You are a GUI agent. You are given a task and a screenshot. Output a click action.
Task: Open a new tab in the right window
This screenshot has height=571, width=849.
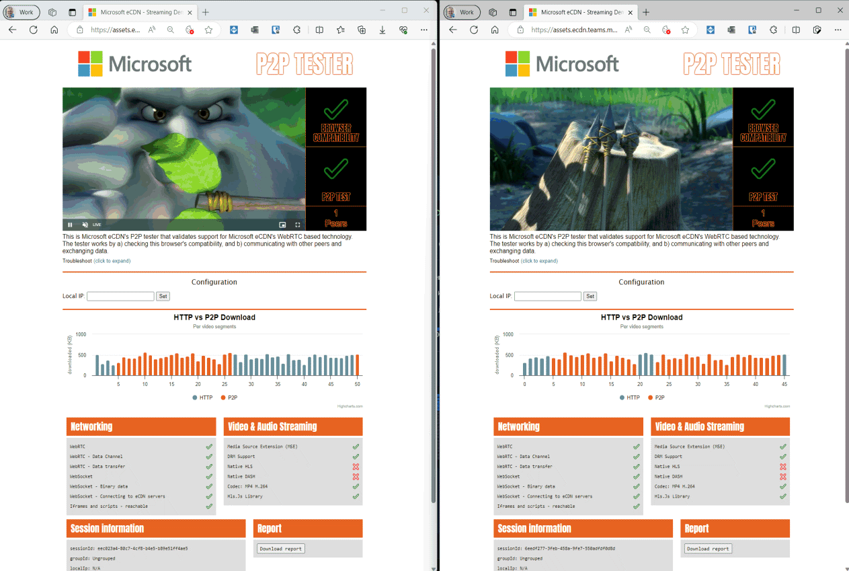646,12
